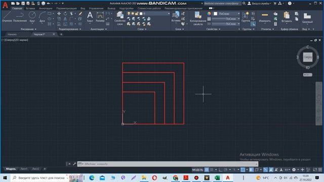
Task: Toggle the layer bulb on/off icon
Action: (129, 14)
